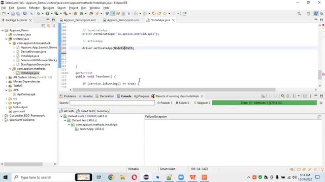
Task: Close the InstallApk.java editor tab
Action: tap(173, 20)
